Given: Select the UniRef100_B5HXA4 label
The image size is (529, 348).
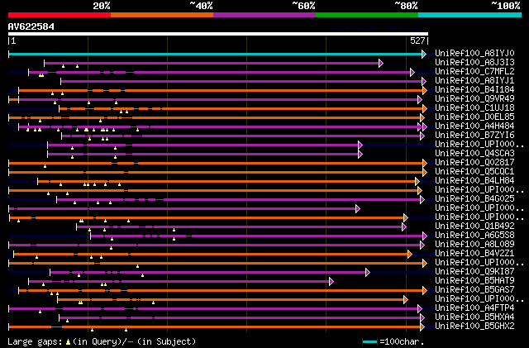Looking at the screenshot, I should click(474, 317).
